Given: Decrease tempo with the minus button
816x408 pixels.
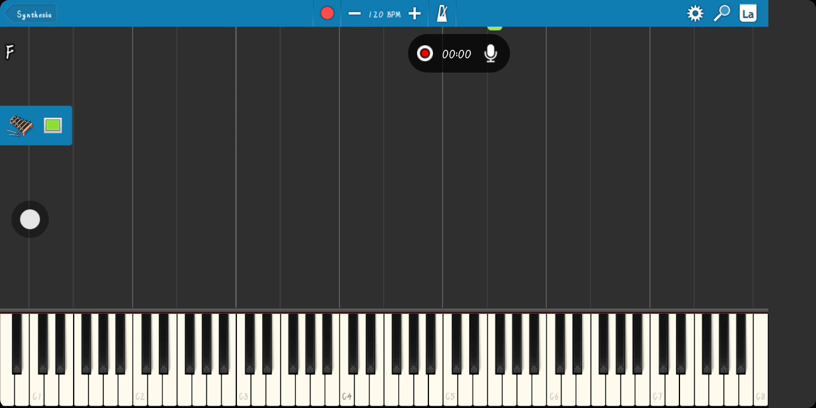Looking at the screenshot, I should click(355, 14).
